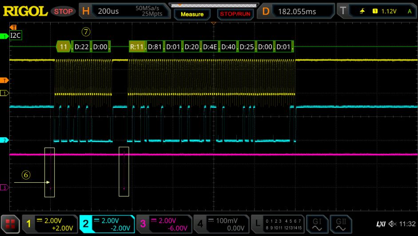Open delay setting 182.055ms
Image resolution: width=418 pixels, height=236 pixels.
click(x=296, y=11)
